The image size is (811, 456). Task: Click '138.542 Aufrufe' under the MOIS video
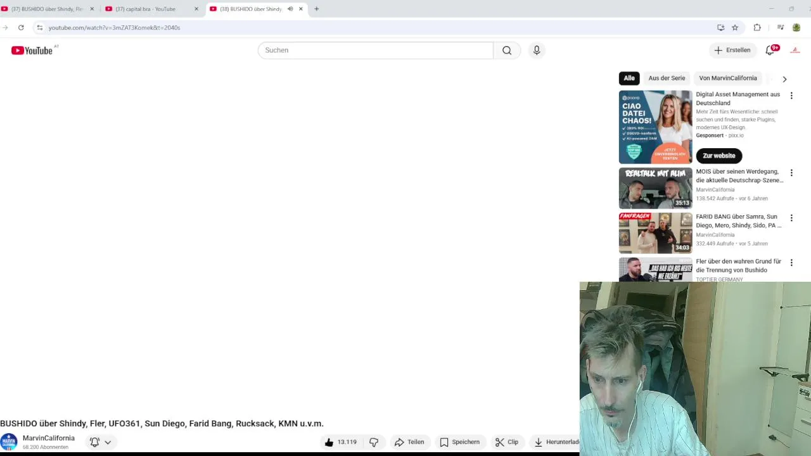click(715, 198)
